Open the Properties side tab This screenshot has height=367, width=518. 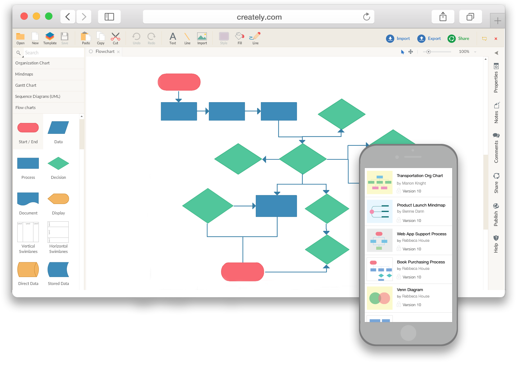click(x=496, y=78)
